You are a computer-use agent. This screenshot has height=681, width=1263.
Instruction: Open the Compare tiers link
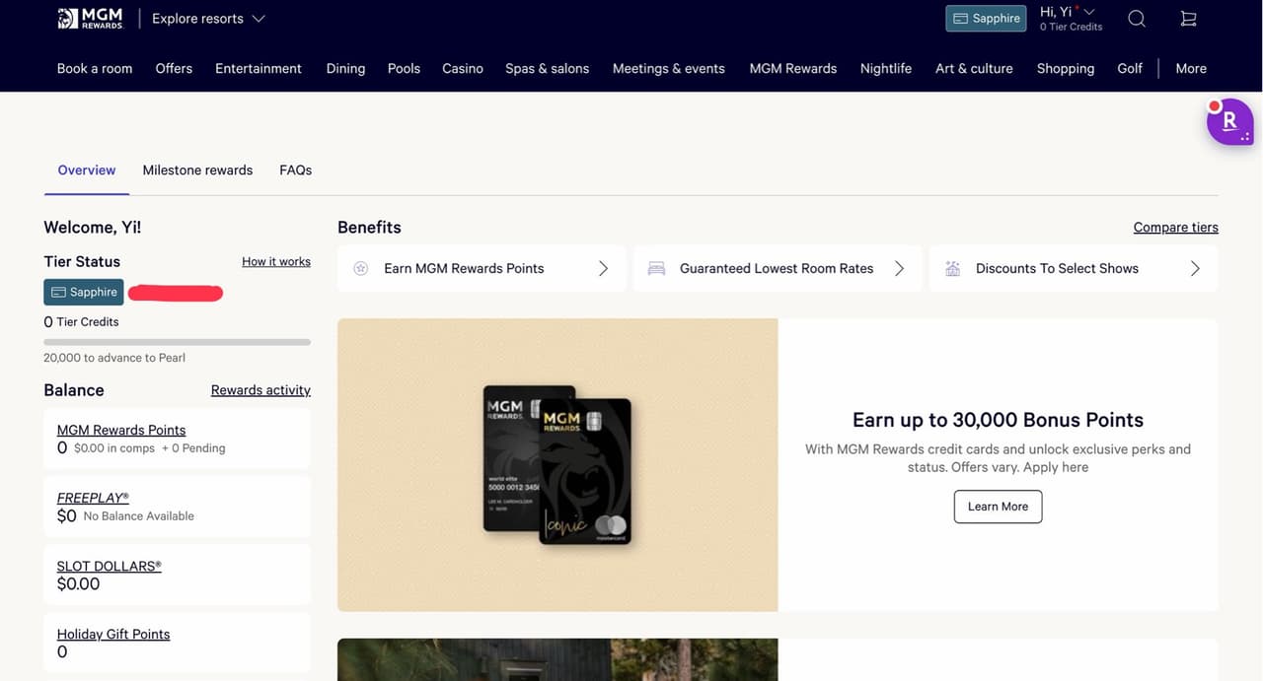tap(1175, 227)
